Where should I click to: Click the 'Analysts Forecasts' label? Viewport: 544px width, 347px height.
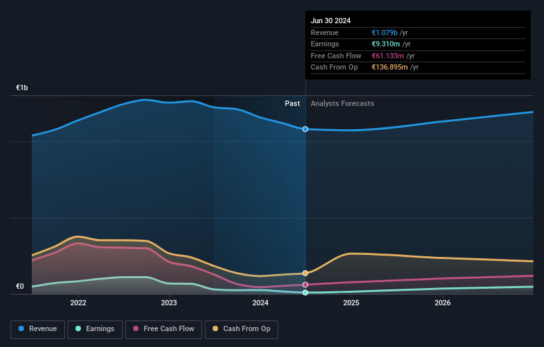[x=343, y=103]
